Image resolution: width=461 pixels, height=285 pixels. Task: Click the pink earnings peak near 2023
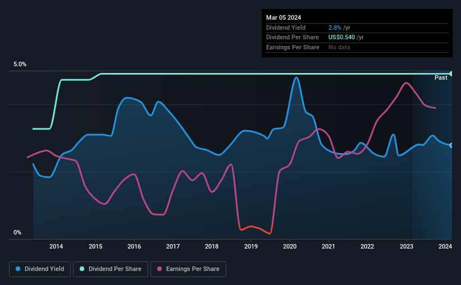point(407,83)
